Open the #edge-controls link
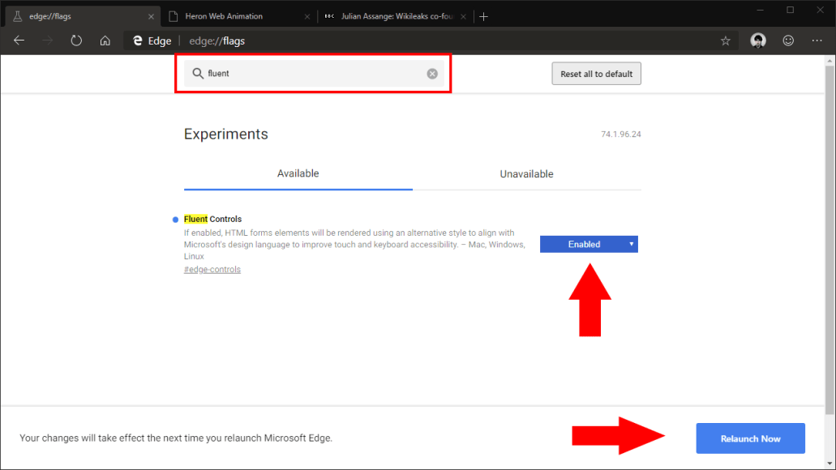Image resolution: width=836 pixels, height=470 pixels. click(212, 269)
